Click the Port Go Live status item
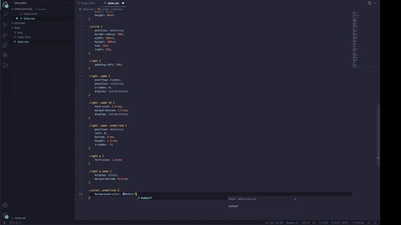Screen dimensions: 401x225 [x=340, y=222]
